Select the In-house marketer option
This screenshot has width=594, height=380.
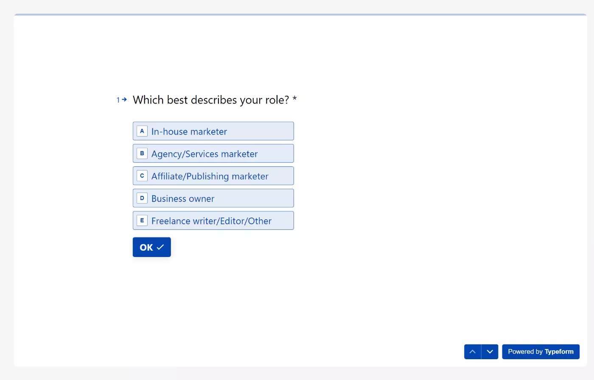point(213,131)
